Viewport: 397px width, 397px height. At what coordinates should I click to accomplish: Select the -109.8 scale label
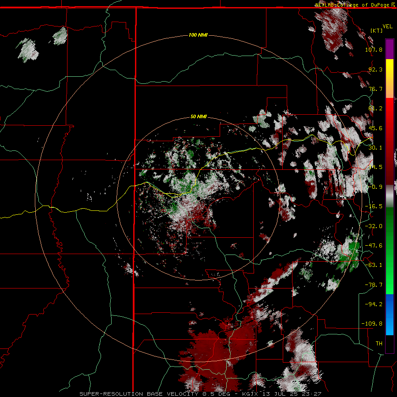(x=372, y=324)
